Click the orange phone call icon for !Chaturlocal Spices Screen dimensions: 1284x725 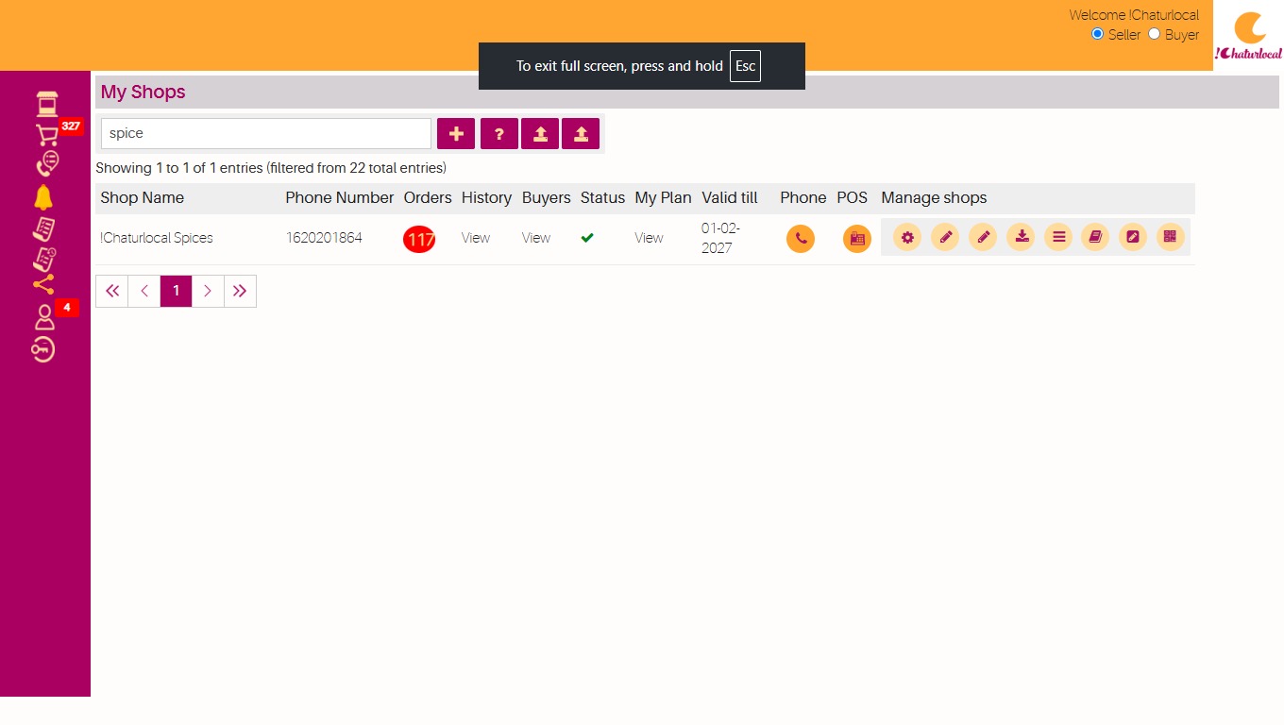[801, 239]
